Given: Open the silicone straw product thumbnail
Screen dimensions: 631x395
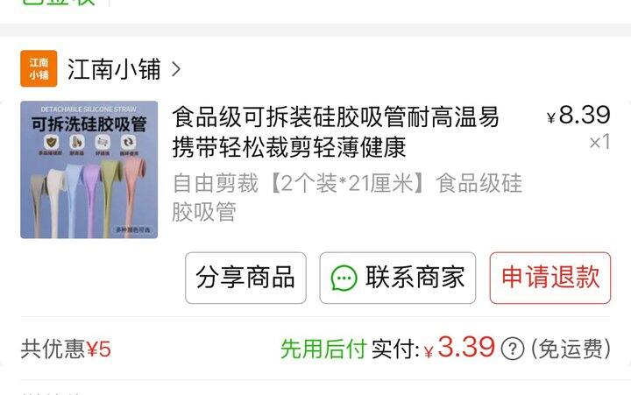Looking at the screenshot, I should [x=89, y=170].
